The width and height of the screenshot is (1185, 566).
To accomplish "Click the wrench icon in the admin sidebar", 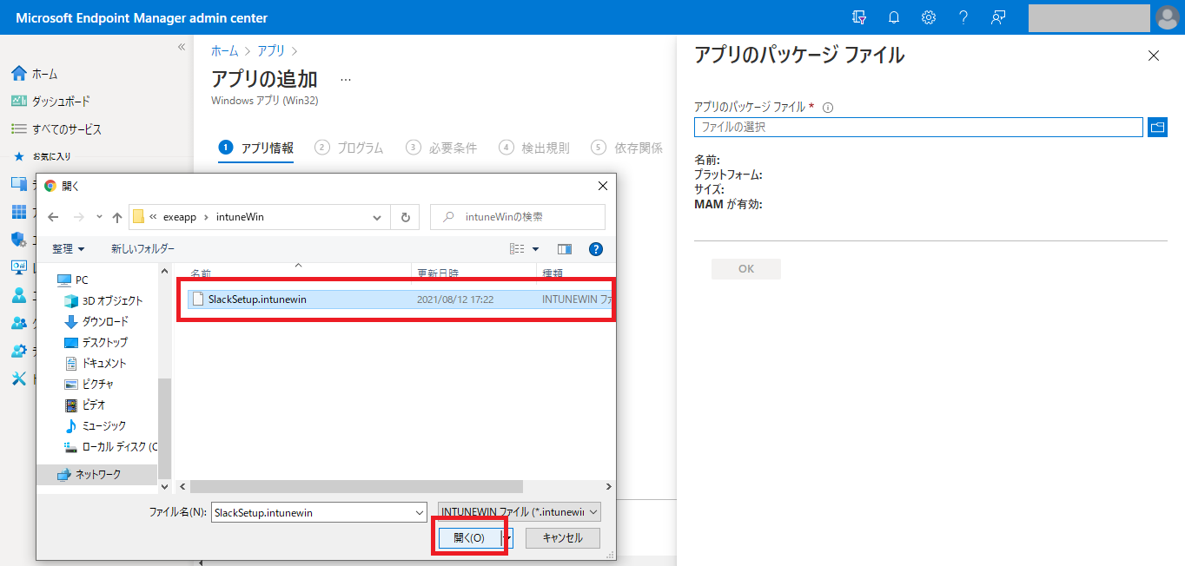I will coord(18,378).
